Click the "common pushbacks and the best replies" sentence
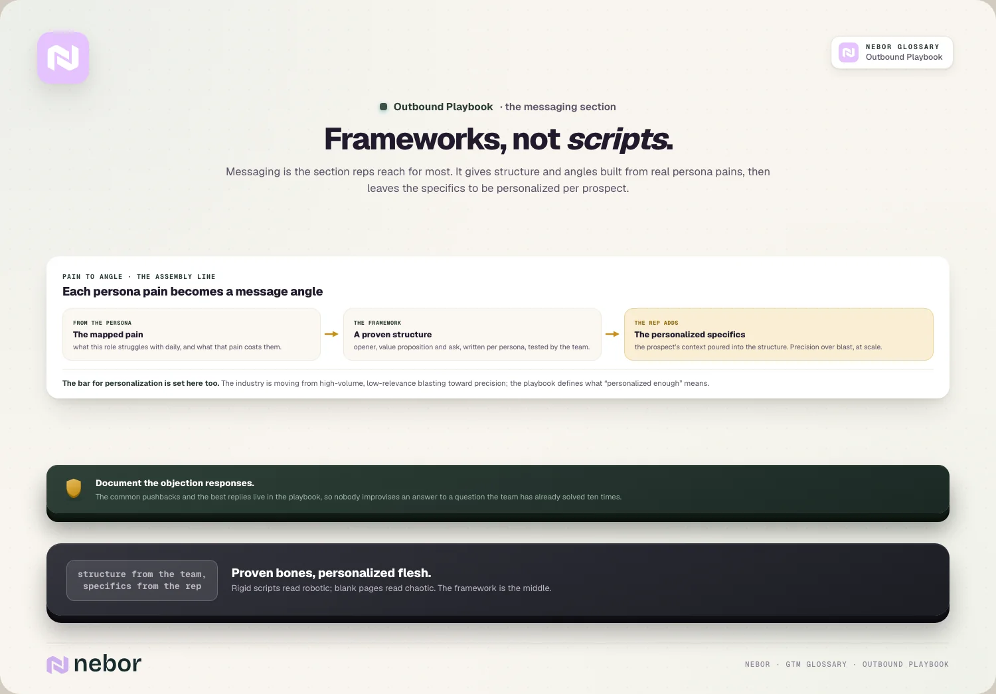 point(359,497)
